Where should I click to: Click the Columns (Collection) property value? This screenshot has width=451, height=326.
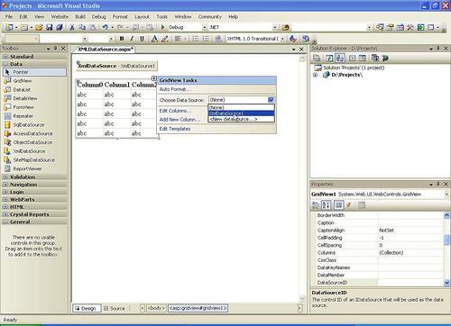point(410,252)
